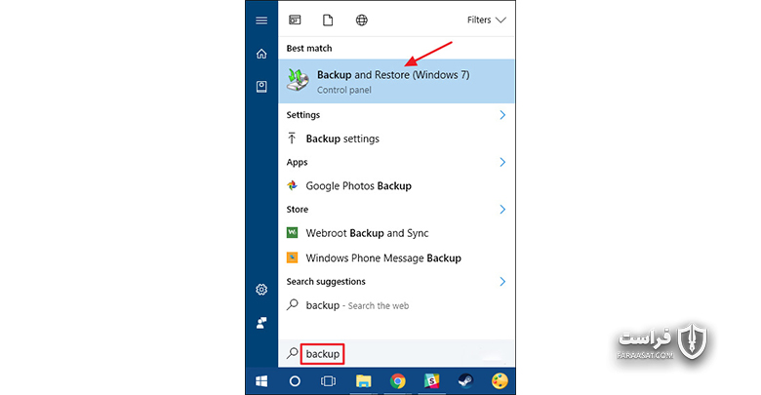Screen dimensions: 761x395
Task: Click the Best match heading
Action: tap(309, 48)
